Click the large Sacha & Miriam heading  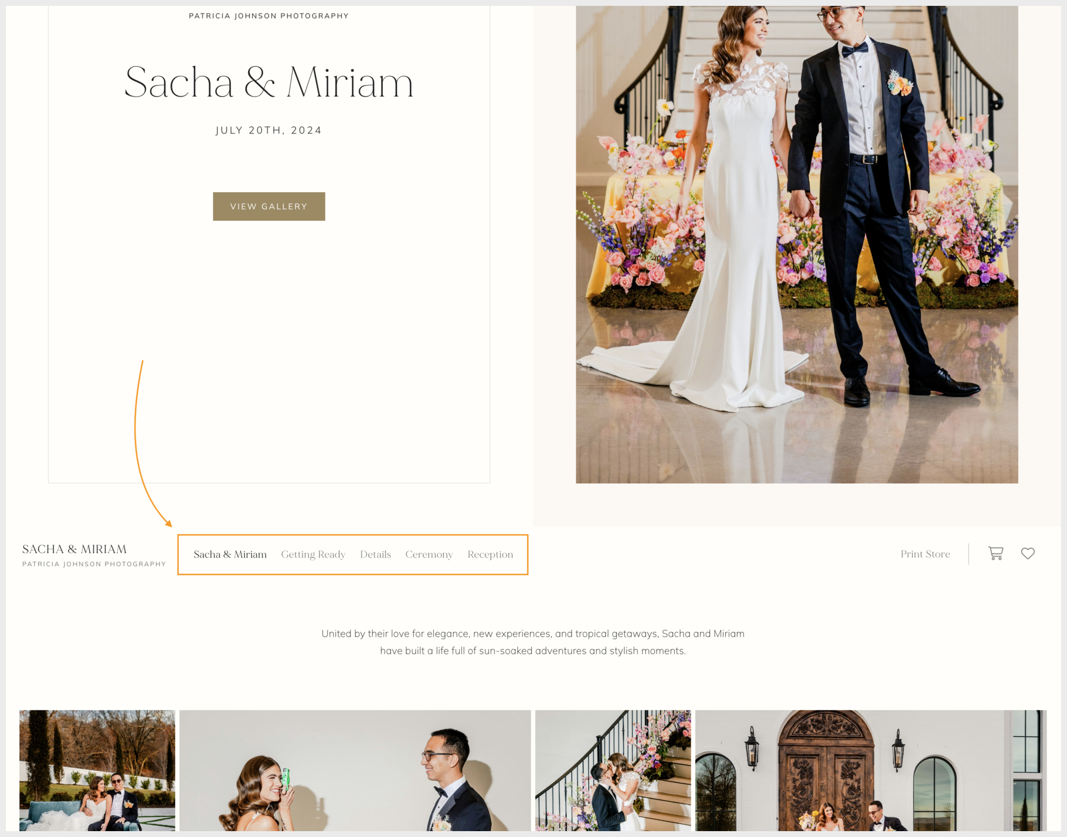point(269,83)
